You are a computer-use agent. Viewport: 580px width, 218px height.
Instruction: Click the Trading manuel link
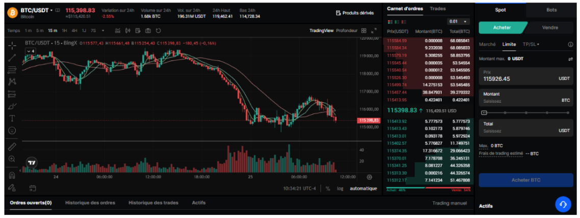tap(449, 203)
